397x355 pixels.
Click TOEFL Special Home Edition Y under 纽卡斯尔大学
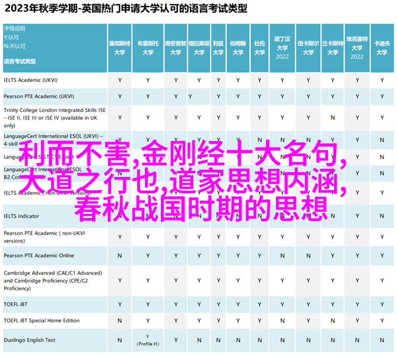pyautogui.click(x=308, y=321)
